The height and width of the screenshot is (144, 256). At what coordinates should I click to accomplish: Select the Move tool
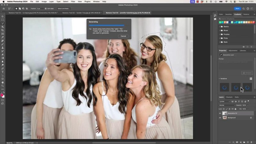pos(3,17)
